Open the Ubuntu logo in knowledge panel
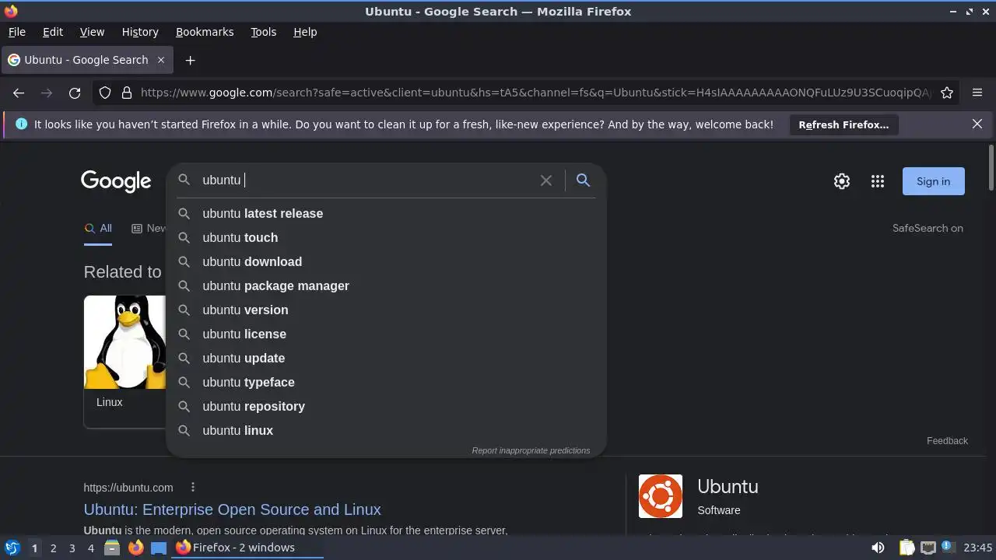This screenshot has width=996, height=560. point(661,496)
